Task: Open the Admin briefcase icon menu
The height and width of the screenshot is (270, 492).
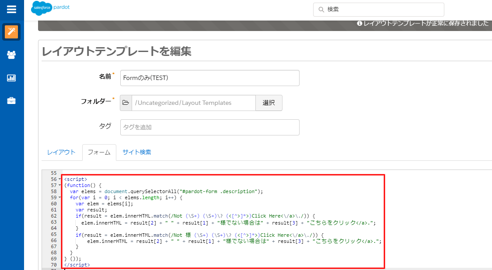Action: [x=11, y=101]
